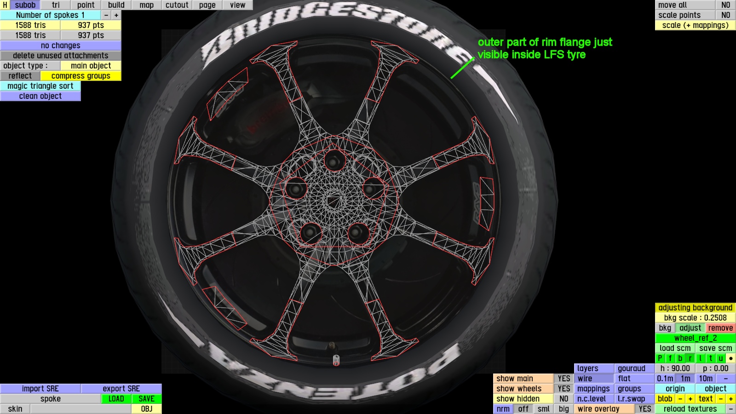736x414 pixels.
Task: Toggle show main YES switch
Action: [564, 379]
